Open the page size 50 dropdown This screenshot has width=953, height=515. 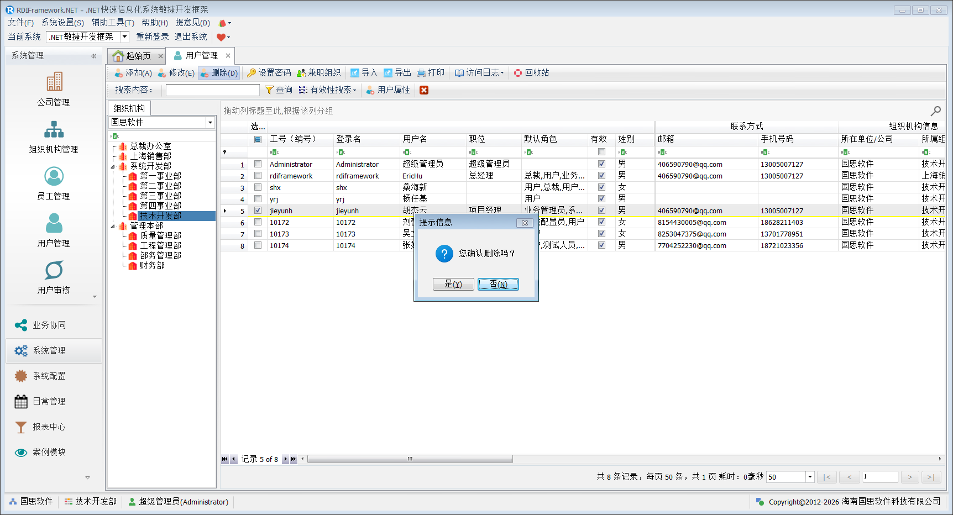(810, 477)
